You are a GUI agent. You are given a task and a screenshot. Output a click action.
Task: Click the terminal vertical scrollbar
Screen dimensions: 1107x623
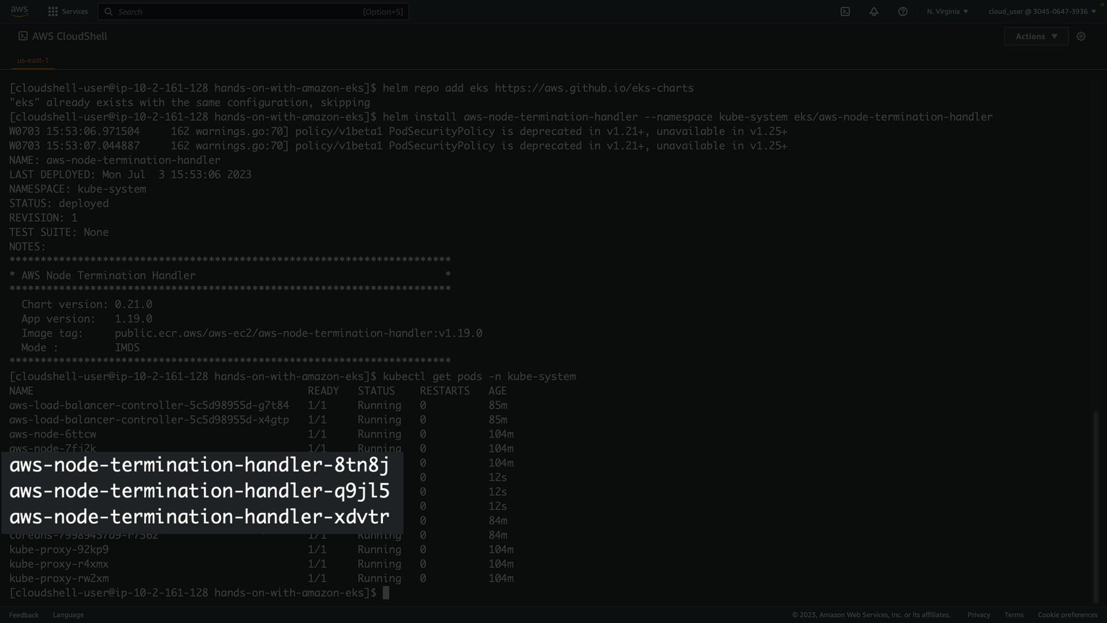1095,508
